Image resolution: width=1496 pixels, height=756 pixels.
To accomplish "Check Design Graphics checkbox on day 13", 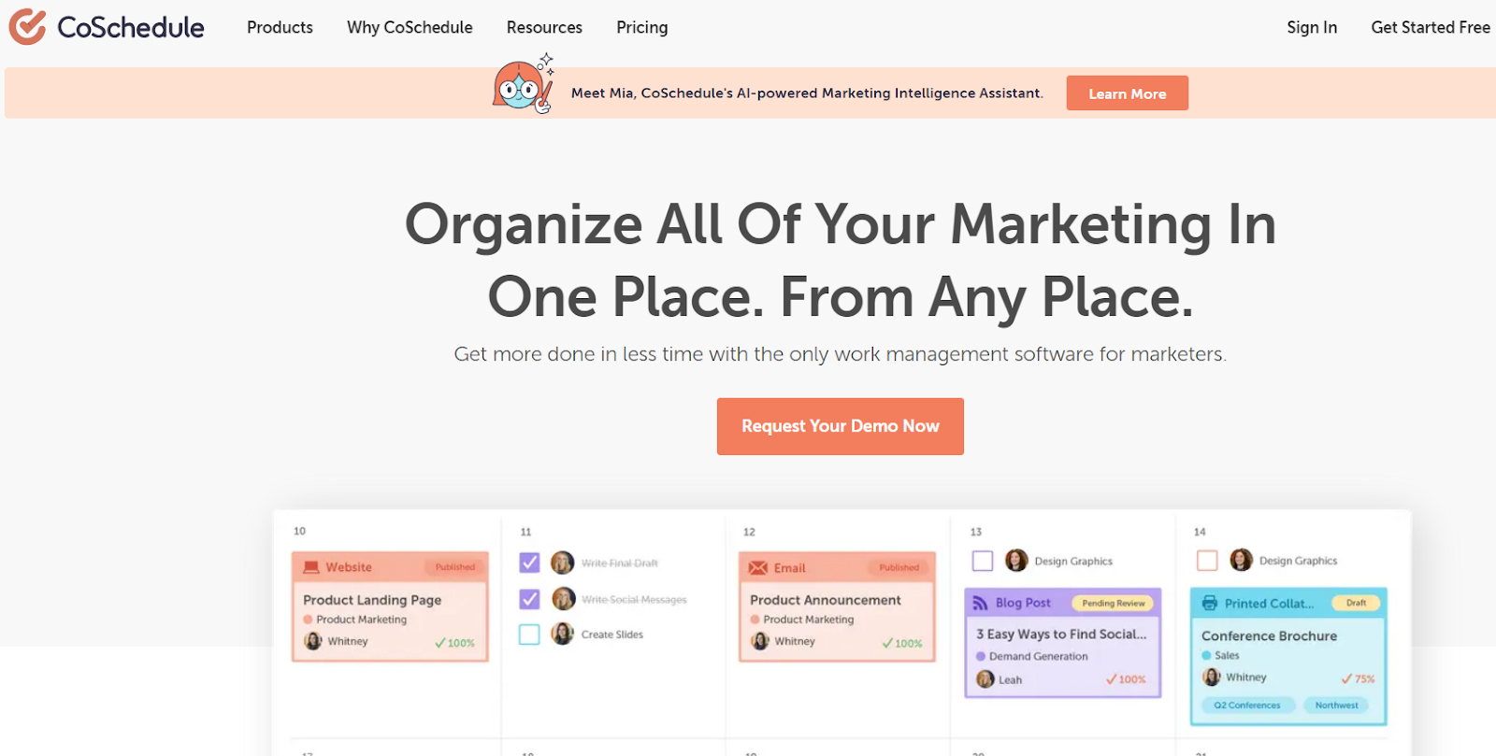I will pos(983,561).
